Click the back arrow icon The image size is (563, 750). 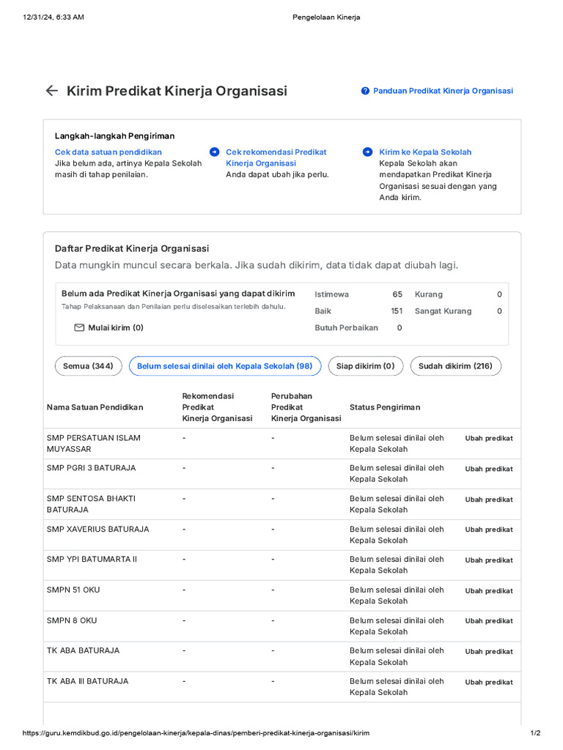(51, 91)
